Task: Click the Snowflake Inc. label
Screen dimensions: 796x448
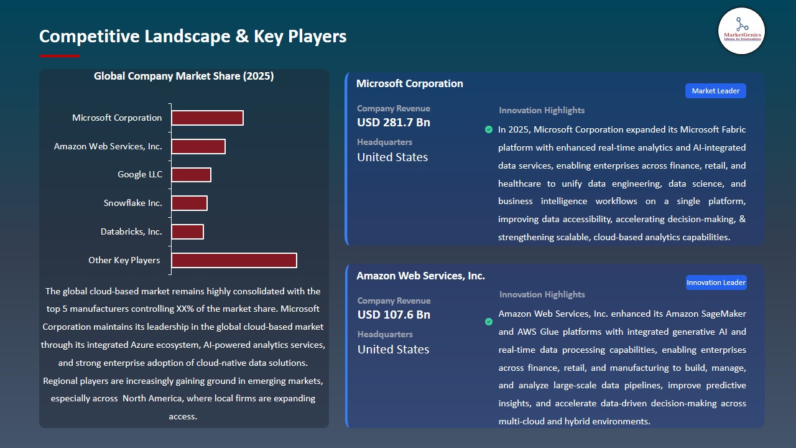Action: [x=132, y=202]
